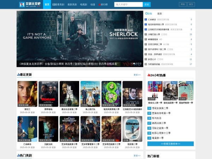
Task: Click the 最后生还者第二季 title link
Action: 69,109
